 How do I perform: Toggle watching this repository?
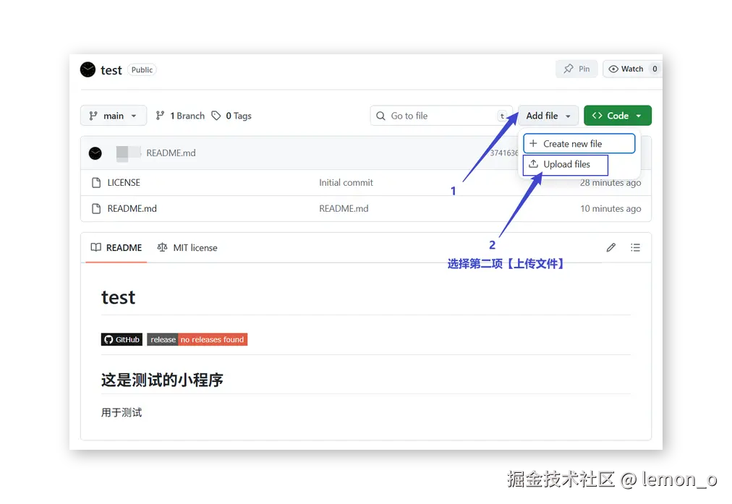(631, 68)
